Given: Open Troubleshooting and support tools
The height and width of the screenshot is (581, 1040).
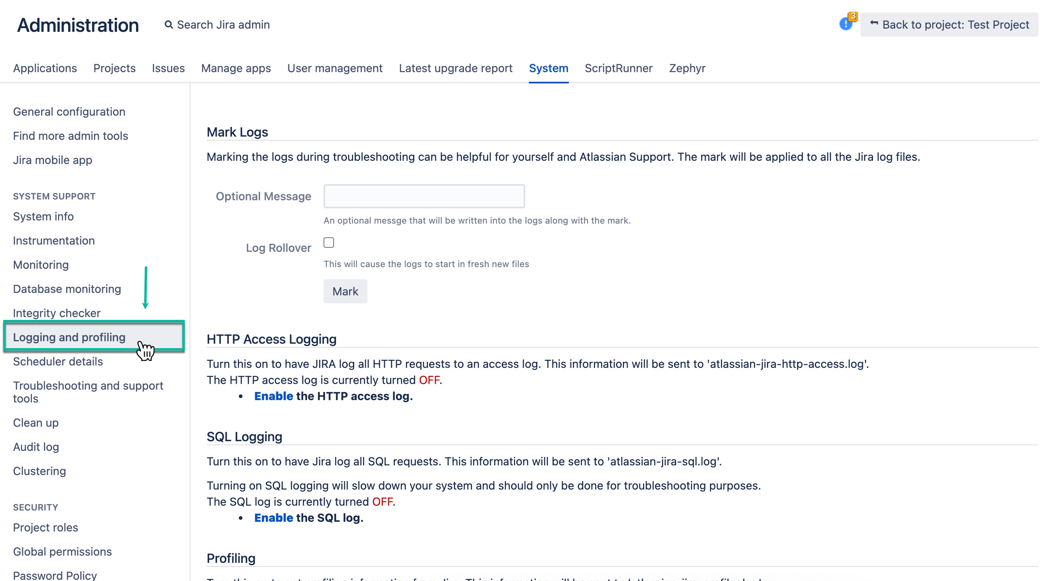Looking at the screenshot, I should tap(88, 392).
